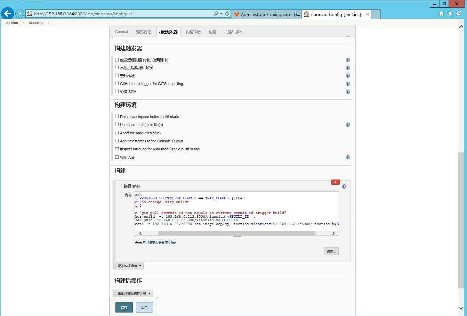Click the command box resize grip handle
The width and height of the screenshot is (467, 316).
[237, 236]
